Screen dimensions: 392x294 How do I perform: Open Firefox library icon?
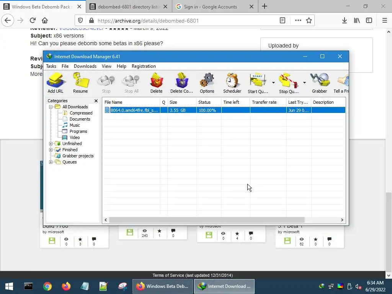point(357,21)
